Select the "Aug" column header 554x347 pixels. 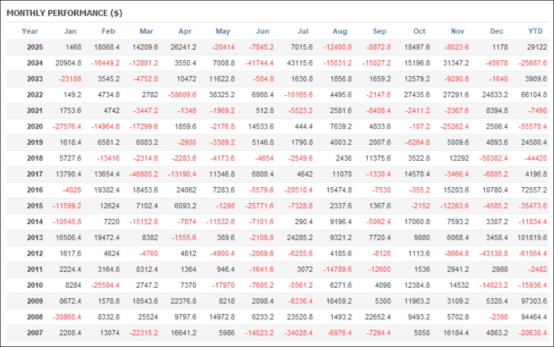(x=340, y=31)
